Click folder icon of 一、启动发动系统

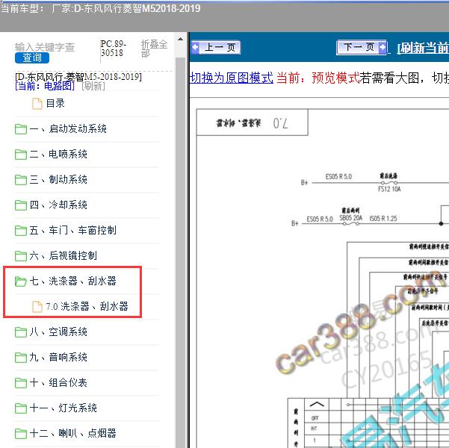click(x=21, y=129)
